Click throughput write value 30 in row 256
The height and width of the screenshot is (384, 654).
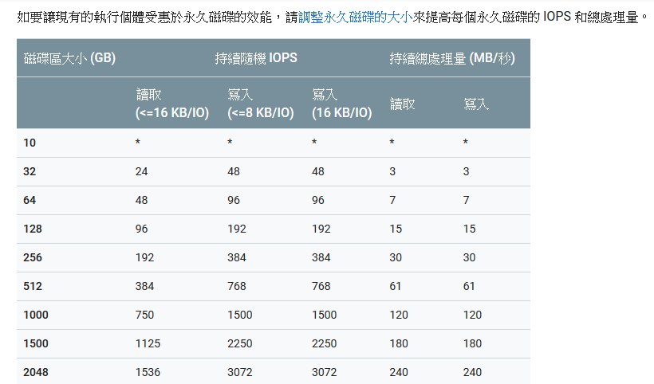[469, 257]
